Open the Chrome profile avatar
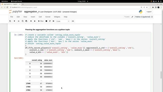This screenshot has width=163, height=92. point(158,7)
